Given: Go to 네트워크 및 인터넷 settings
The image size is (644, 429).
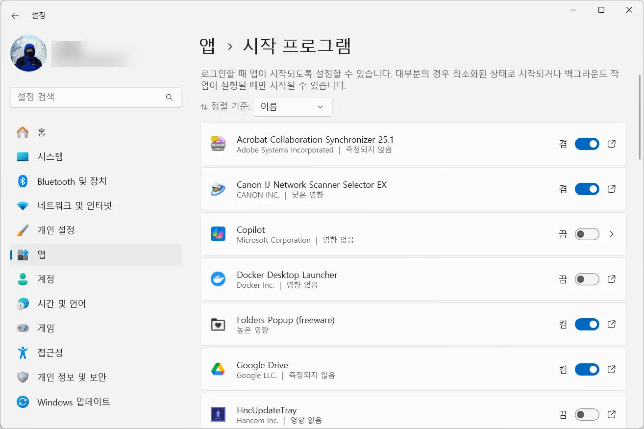Looking at the screenshot, I should [96, 206].
